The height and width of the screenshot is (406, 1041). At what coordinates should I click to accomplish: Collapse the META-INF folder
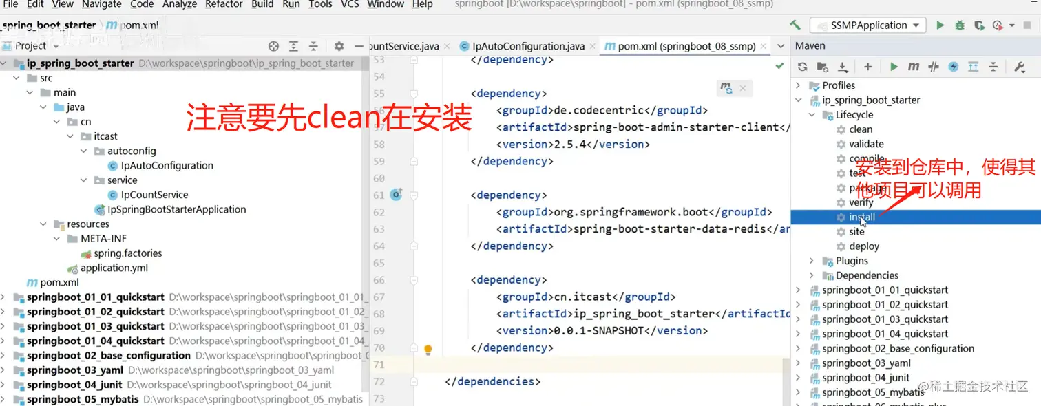click(x=57, y=239)
